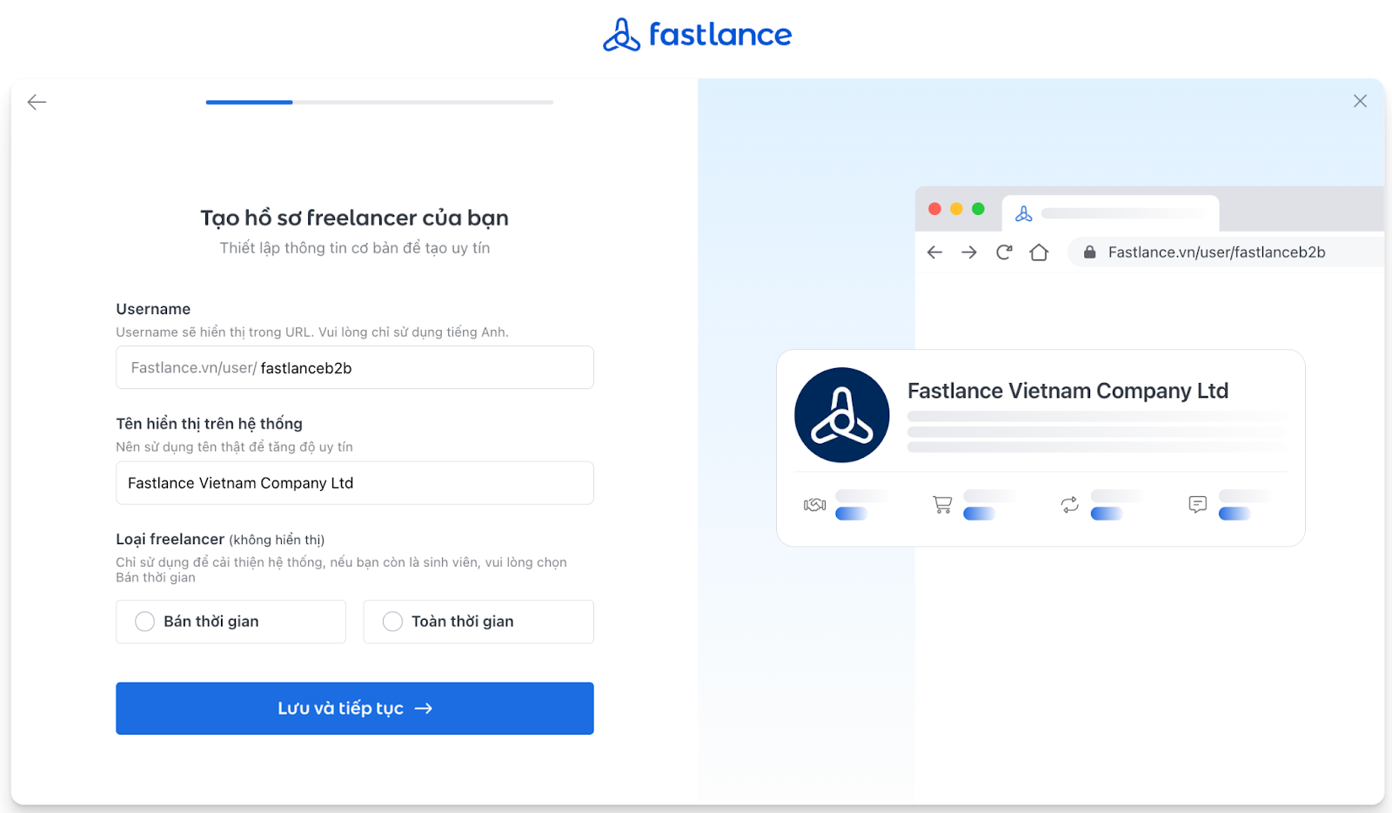Click the Lưu và tiếp tục button
Image resolution: width=1392 pixels, height=813 pixels.
(354, 708)
